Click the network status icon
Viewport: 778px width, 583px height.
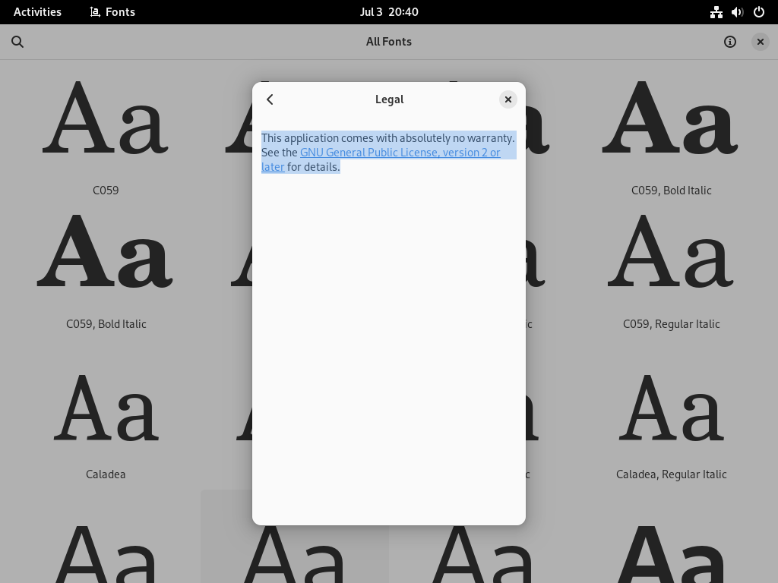[716, 12]
